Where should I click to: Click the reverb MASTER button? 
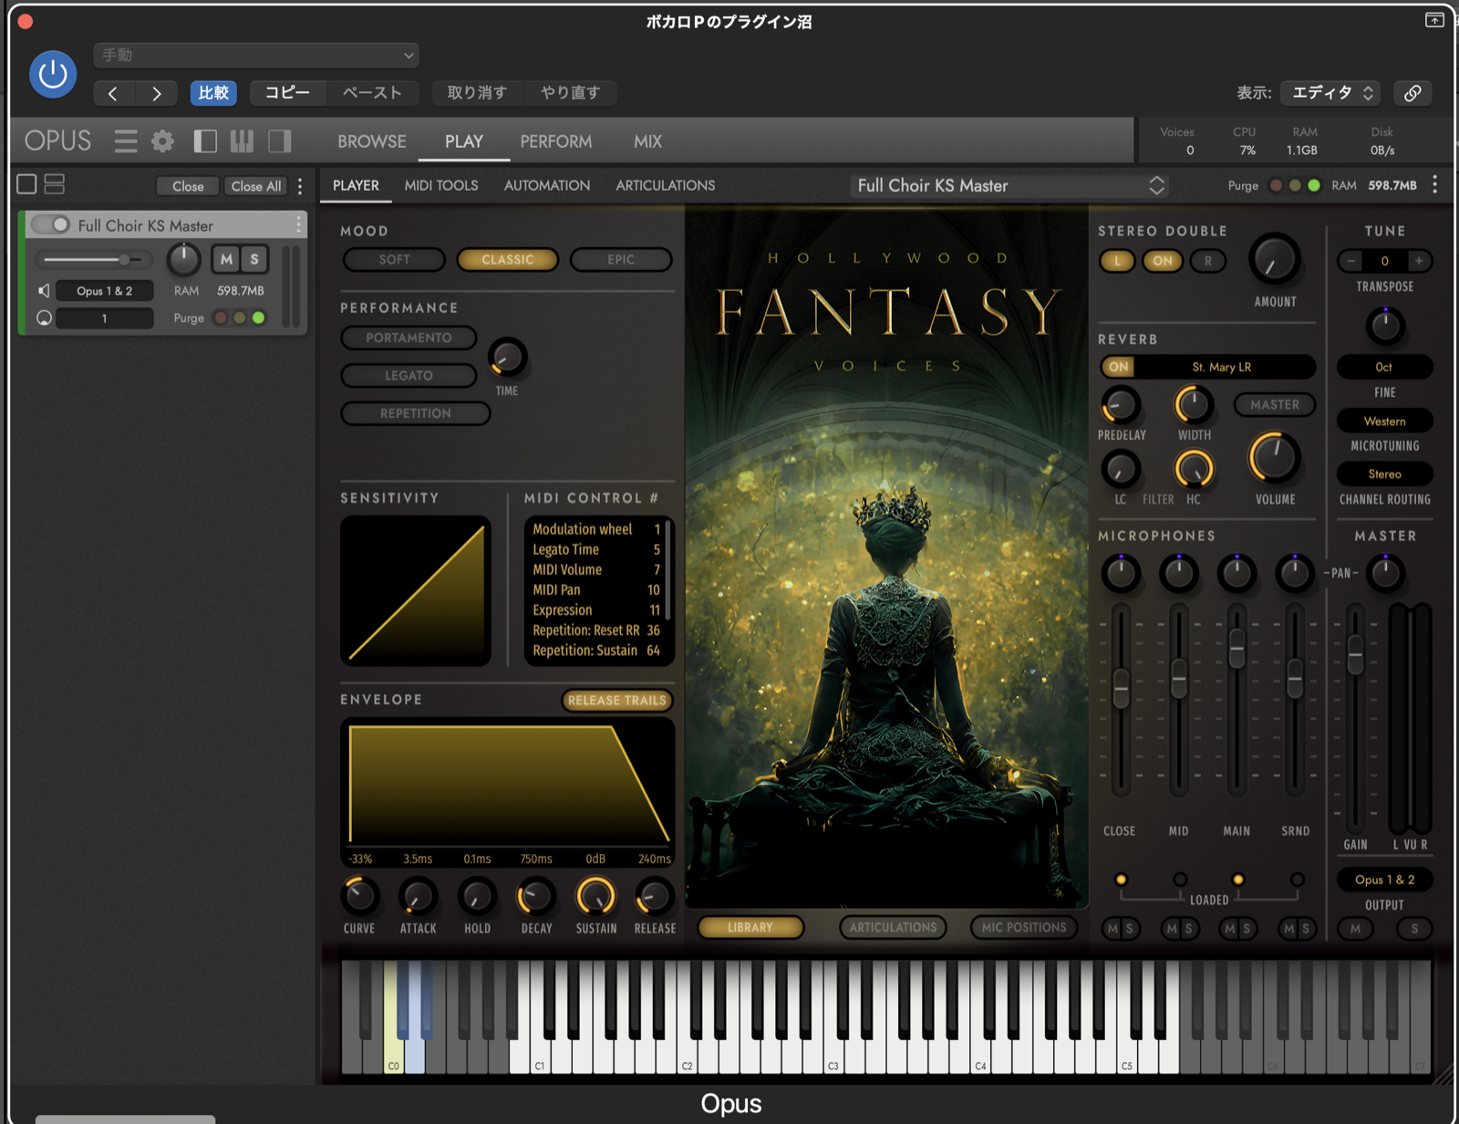click(x=1275, y=405)
